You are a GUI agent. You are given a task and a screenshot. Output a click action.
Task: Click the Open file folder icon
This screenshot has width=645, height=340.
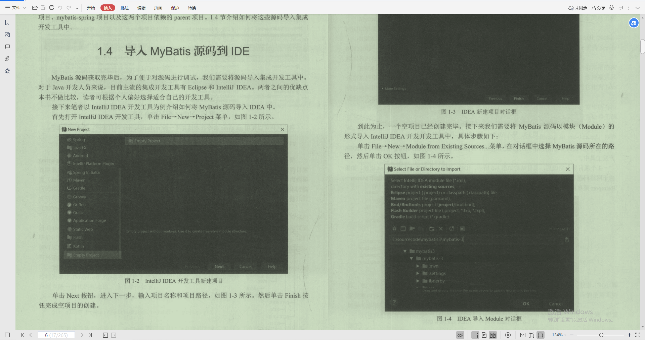(x=35, y=8)
